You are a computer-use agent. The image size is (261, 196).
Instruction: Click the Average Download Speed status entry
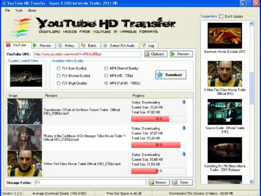(59, 193)
